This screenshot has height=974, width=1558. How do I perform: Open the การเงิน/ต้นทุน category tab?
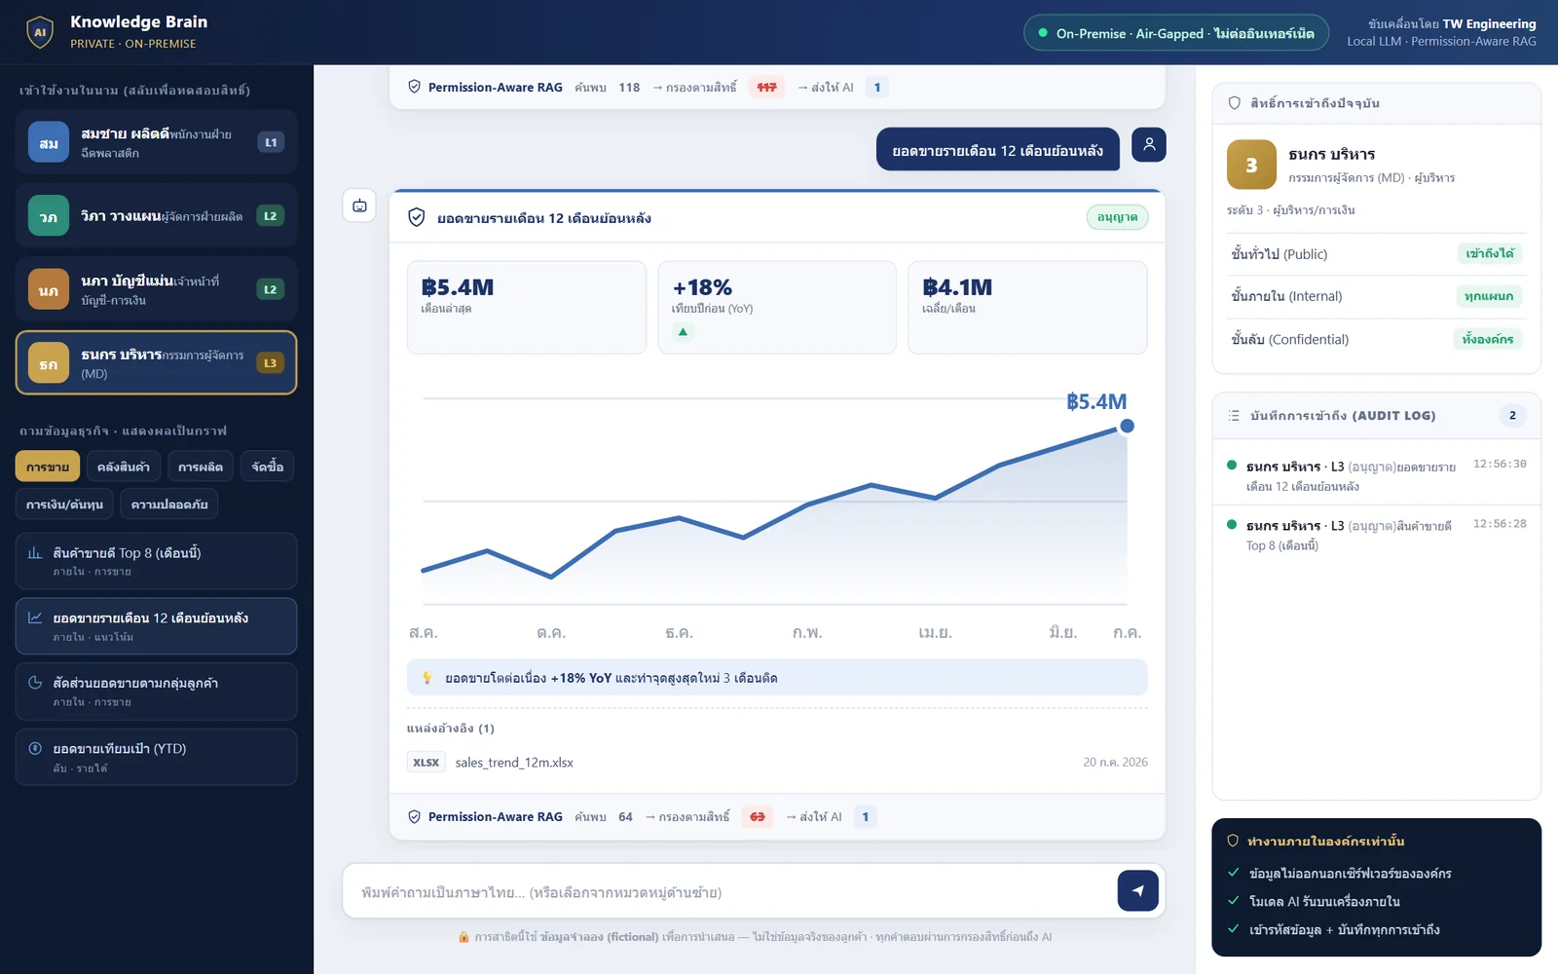point(64,505)
